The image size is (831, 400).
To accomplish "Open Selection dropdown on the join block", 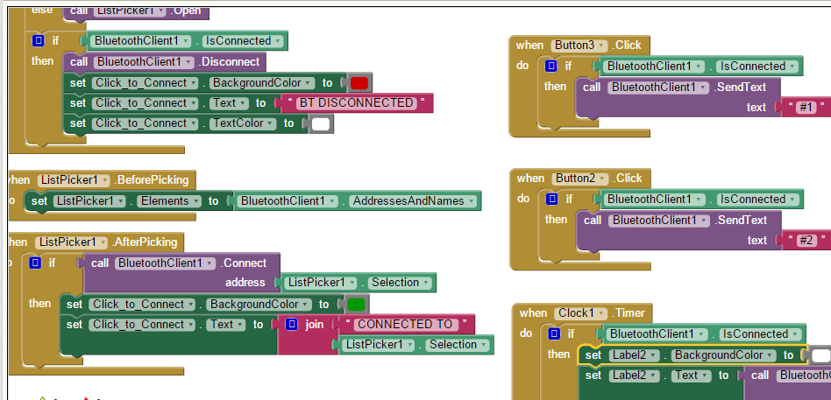I will [x=458, y=345].
